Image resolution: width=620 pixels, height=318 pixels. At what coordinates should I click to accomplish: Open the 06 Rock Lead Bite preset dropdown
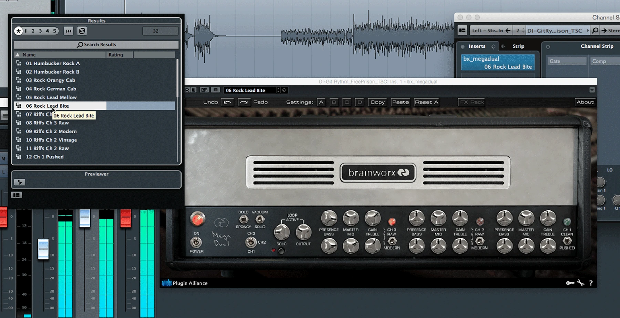(250, 90)
